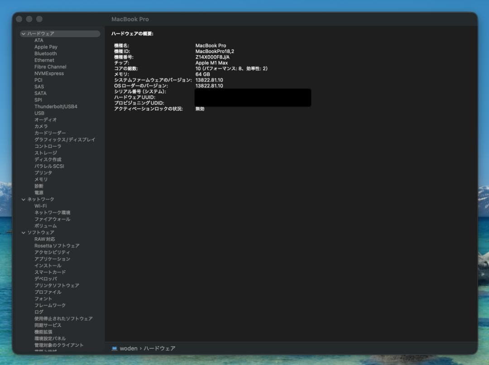Collapse the ネットワーク section chevron

coord(24,199)
